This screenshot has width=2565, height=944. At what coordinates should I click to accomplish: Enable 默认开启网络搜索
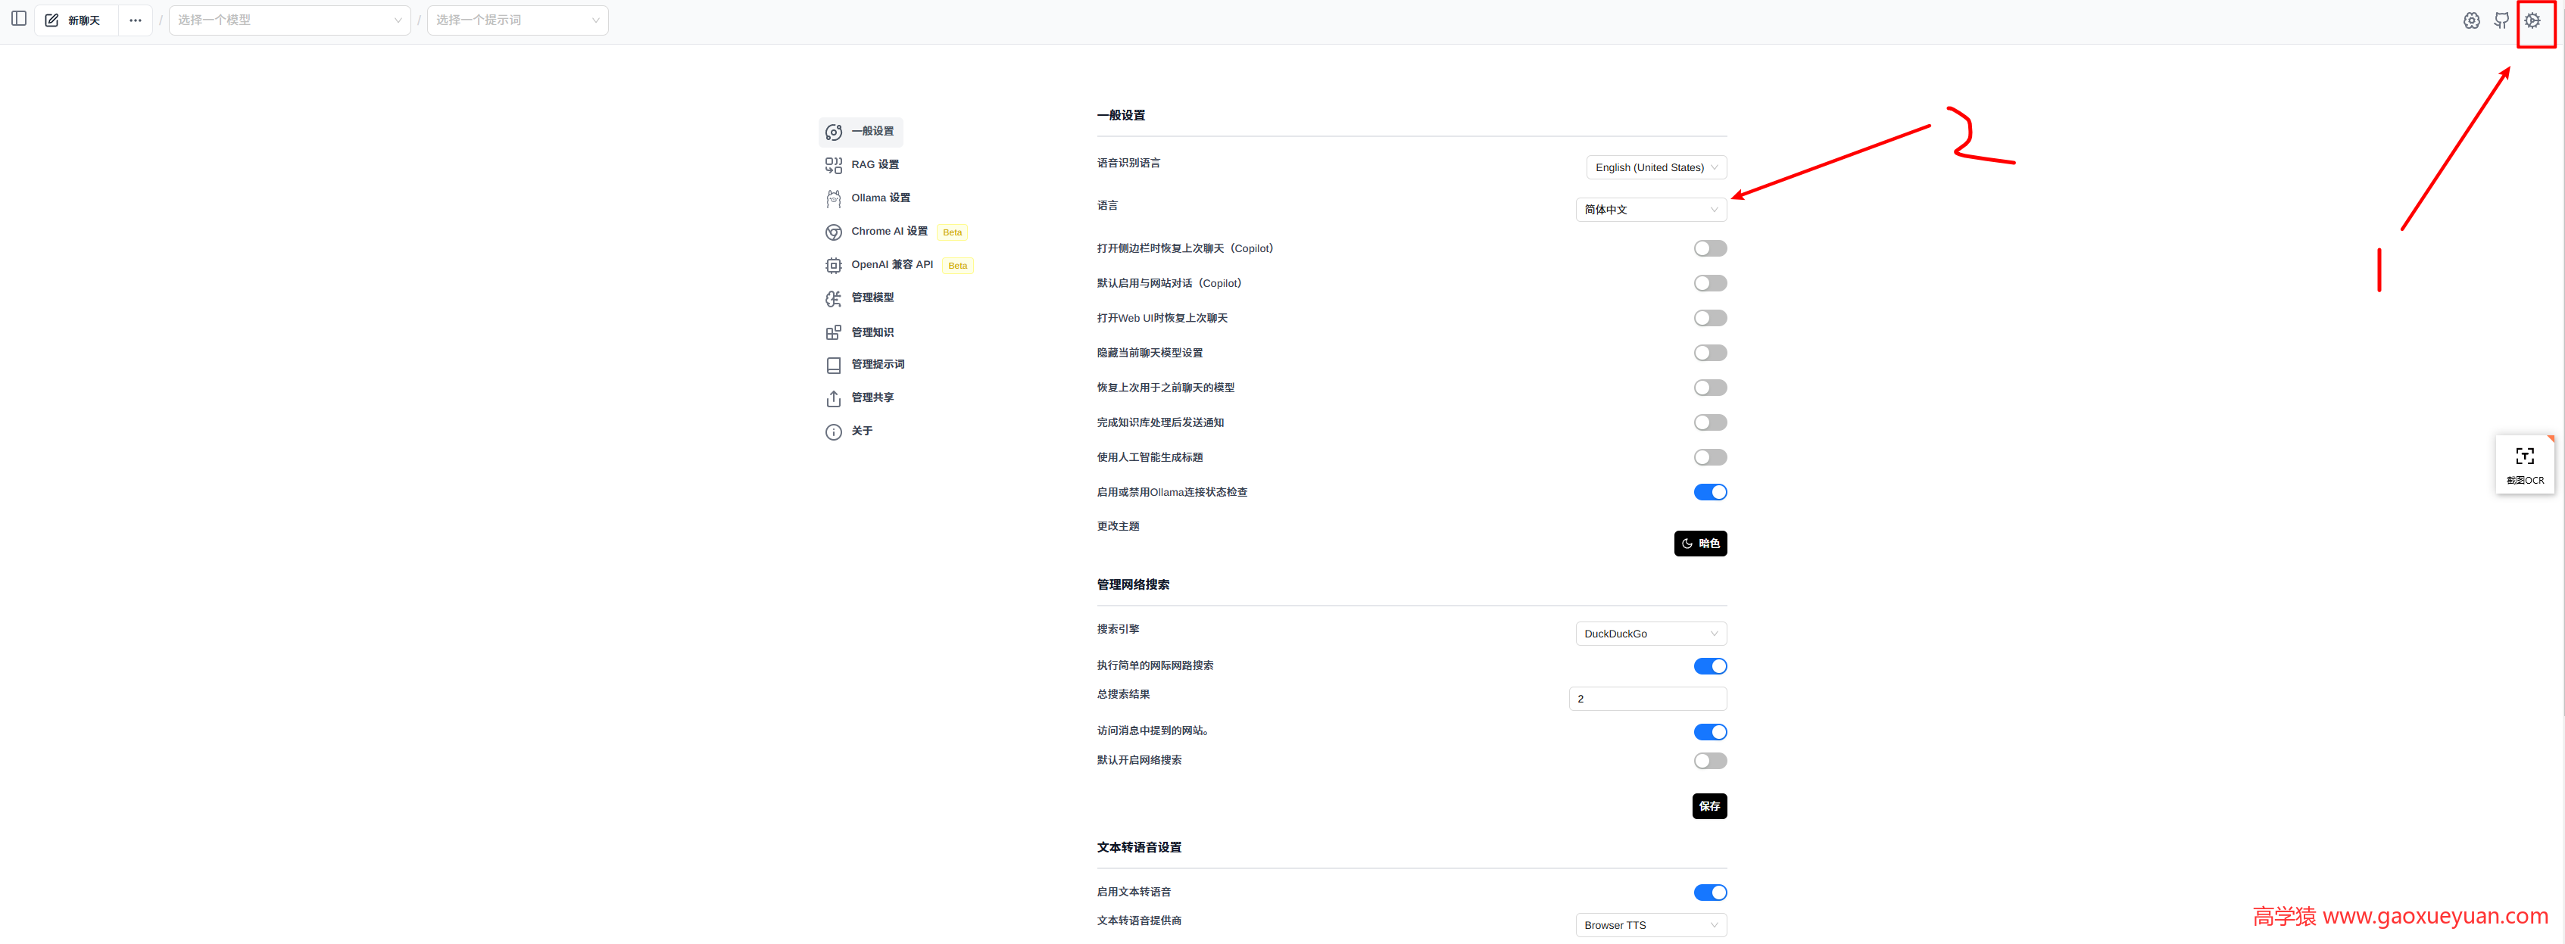1710,760
